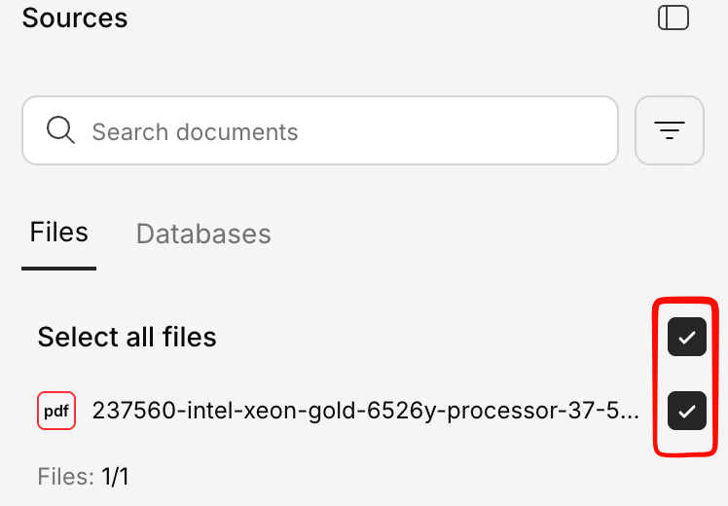Click the red pdf file icon
728x506 pixels.
(x=56, y=411)
